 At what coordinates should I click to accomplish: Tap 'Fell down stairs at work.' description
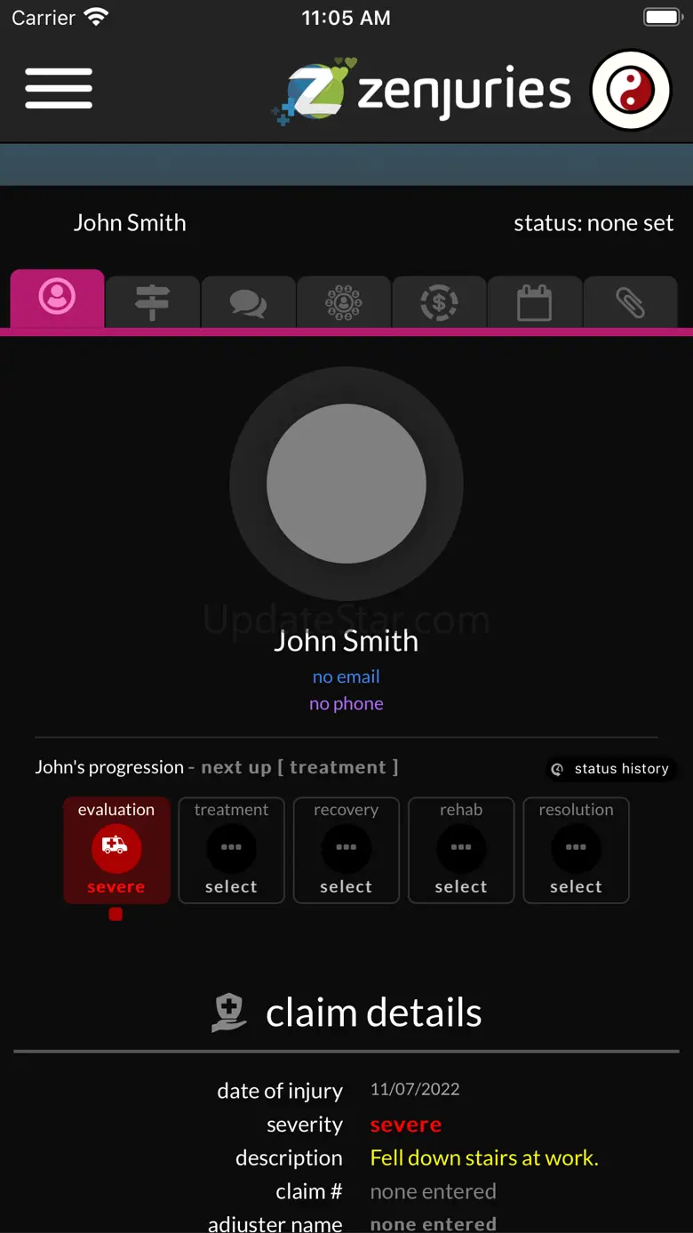point(484,1157)
